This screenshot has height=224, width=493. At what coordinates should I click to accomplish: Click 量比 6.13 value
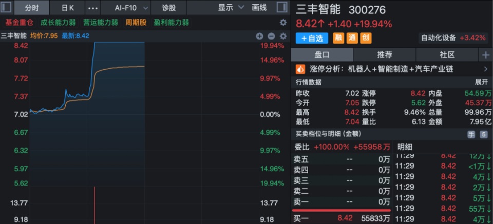419,121
